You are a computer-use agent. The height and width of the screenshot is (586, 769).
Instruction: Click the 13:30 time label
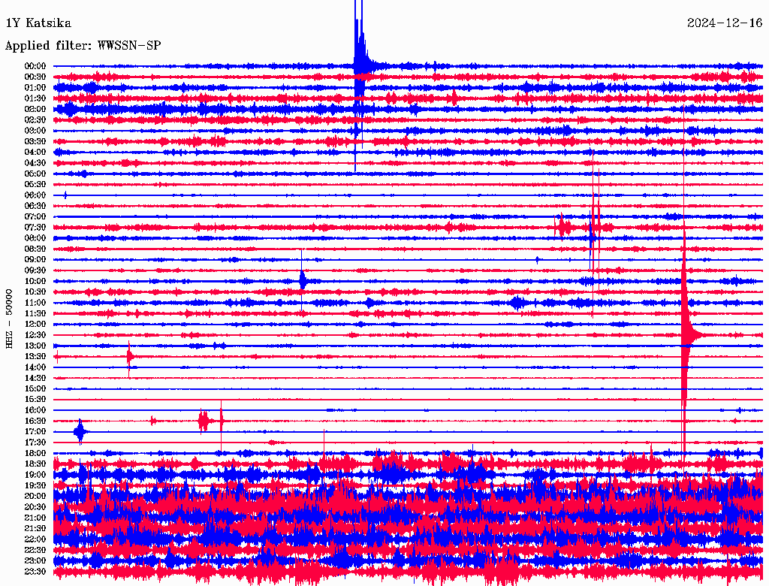click(x=35, y=357)
